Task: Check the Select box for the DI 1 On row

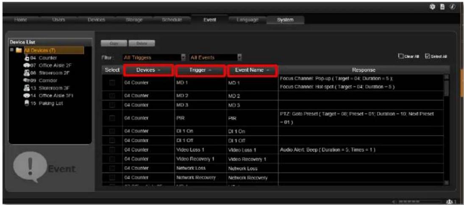Action: tap(112, 131)
